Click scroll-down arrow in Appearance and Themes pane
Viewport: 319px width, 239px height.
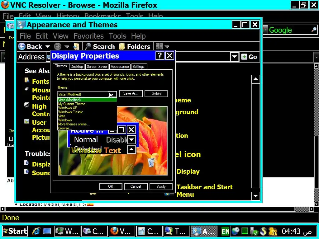[256, 196]
